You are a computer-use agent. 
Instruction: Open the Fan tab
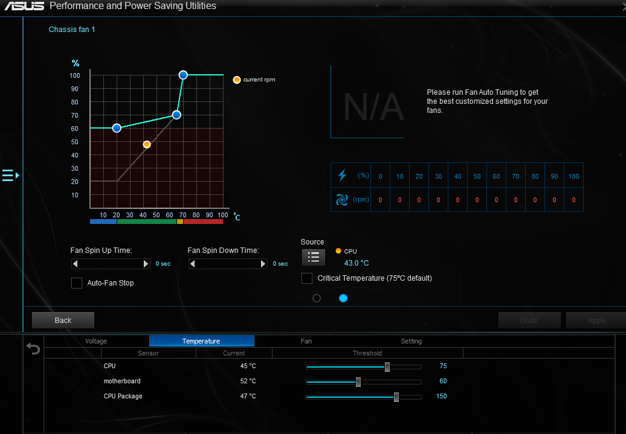[306, 341]
